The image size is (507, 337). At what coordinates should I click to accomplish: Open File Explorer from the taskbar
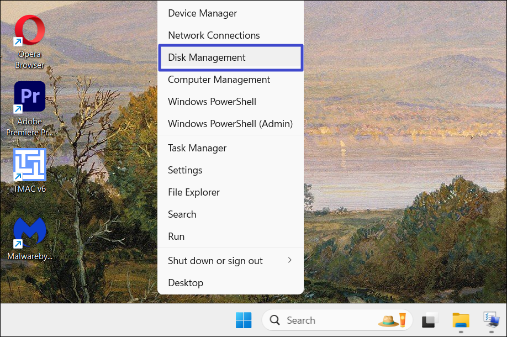coord(461,320)
